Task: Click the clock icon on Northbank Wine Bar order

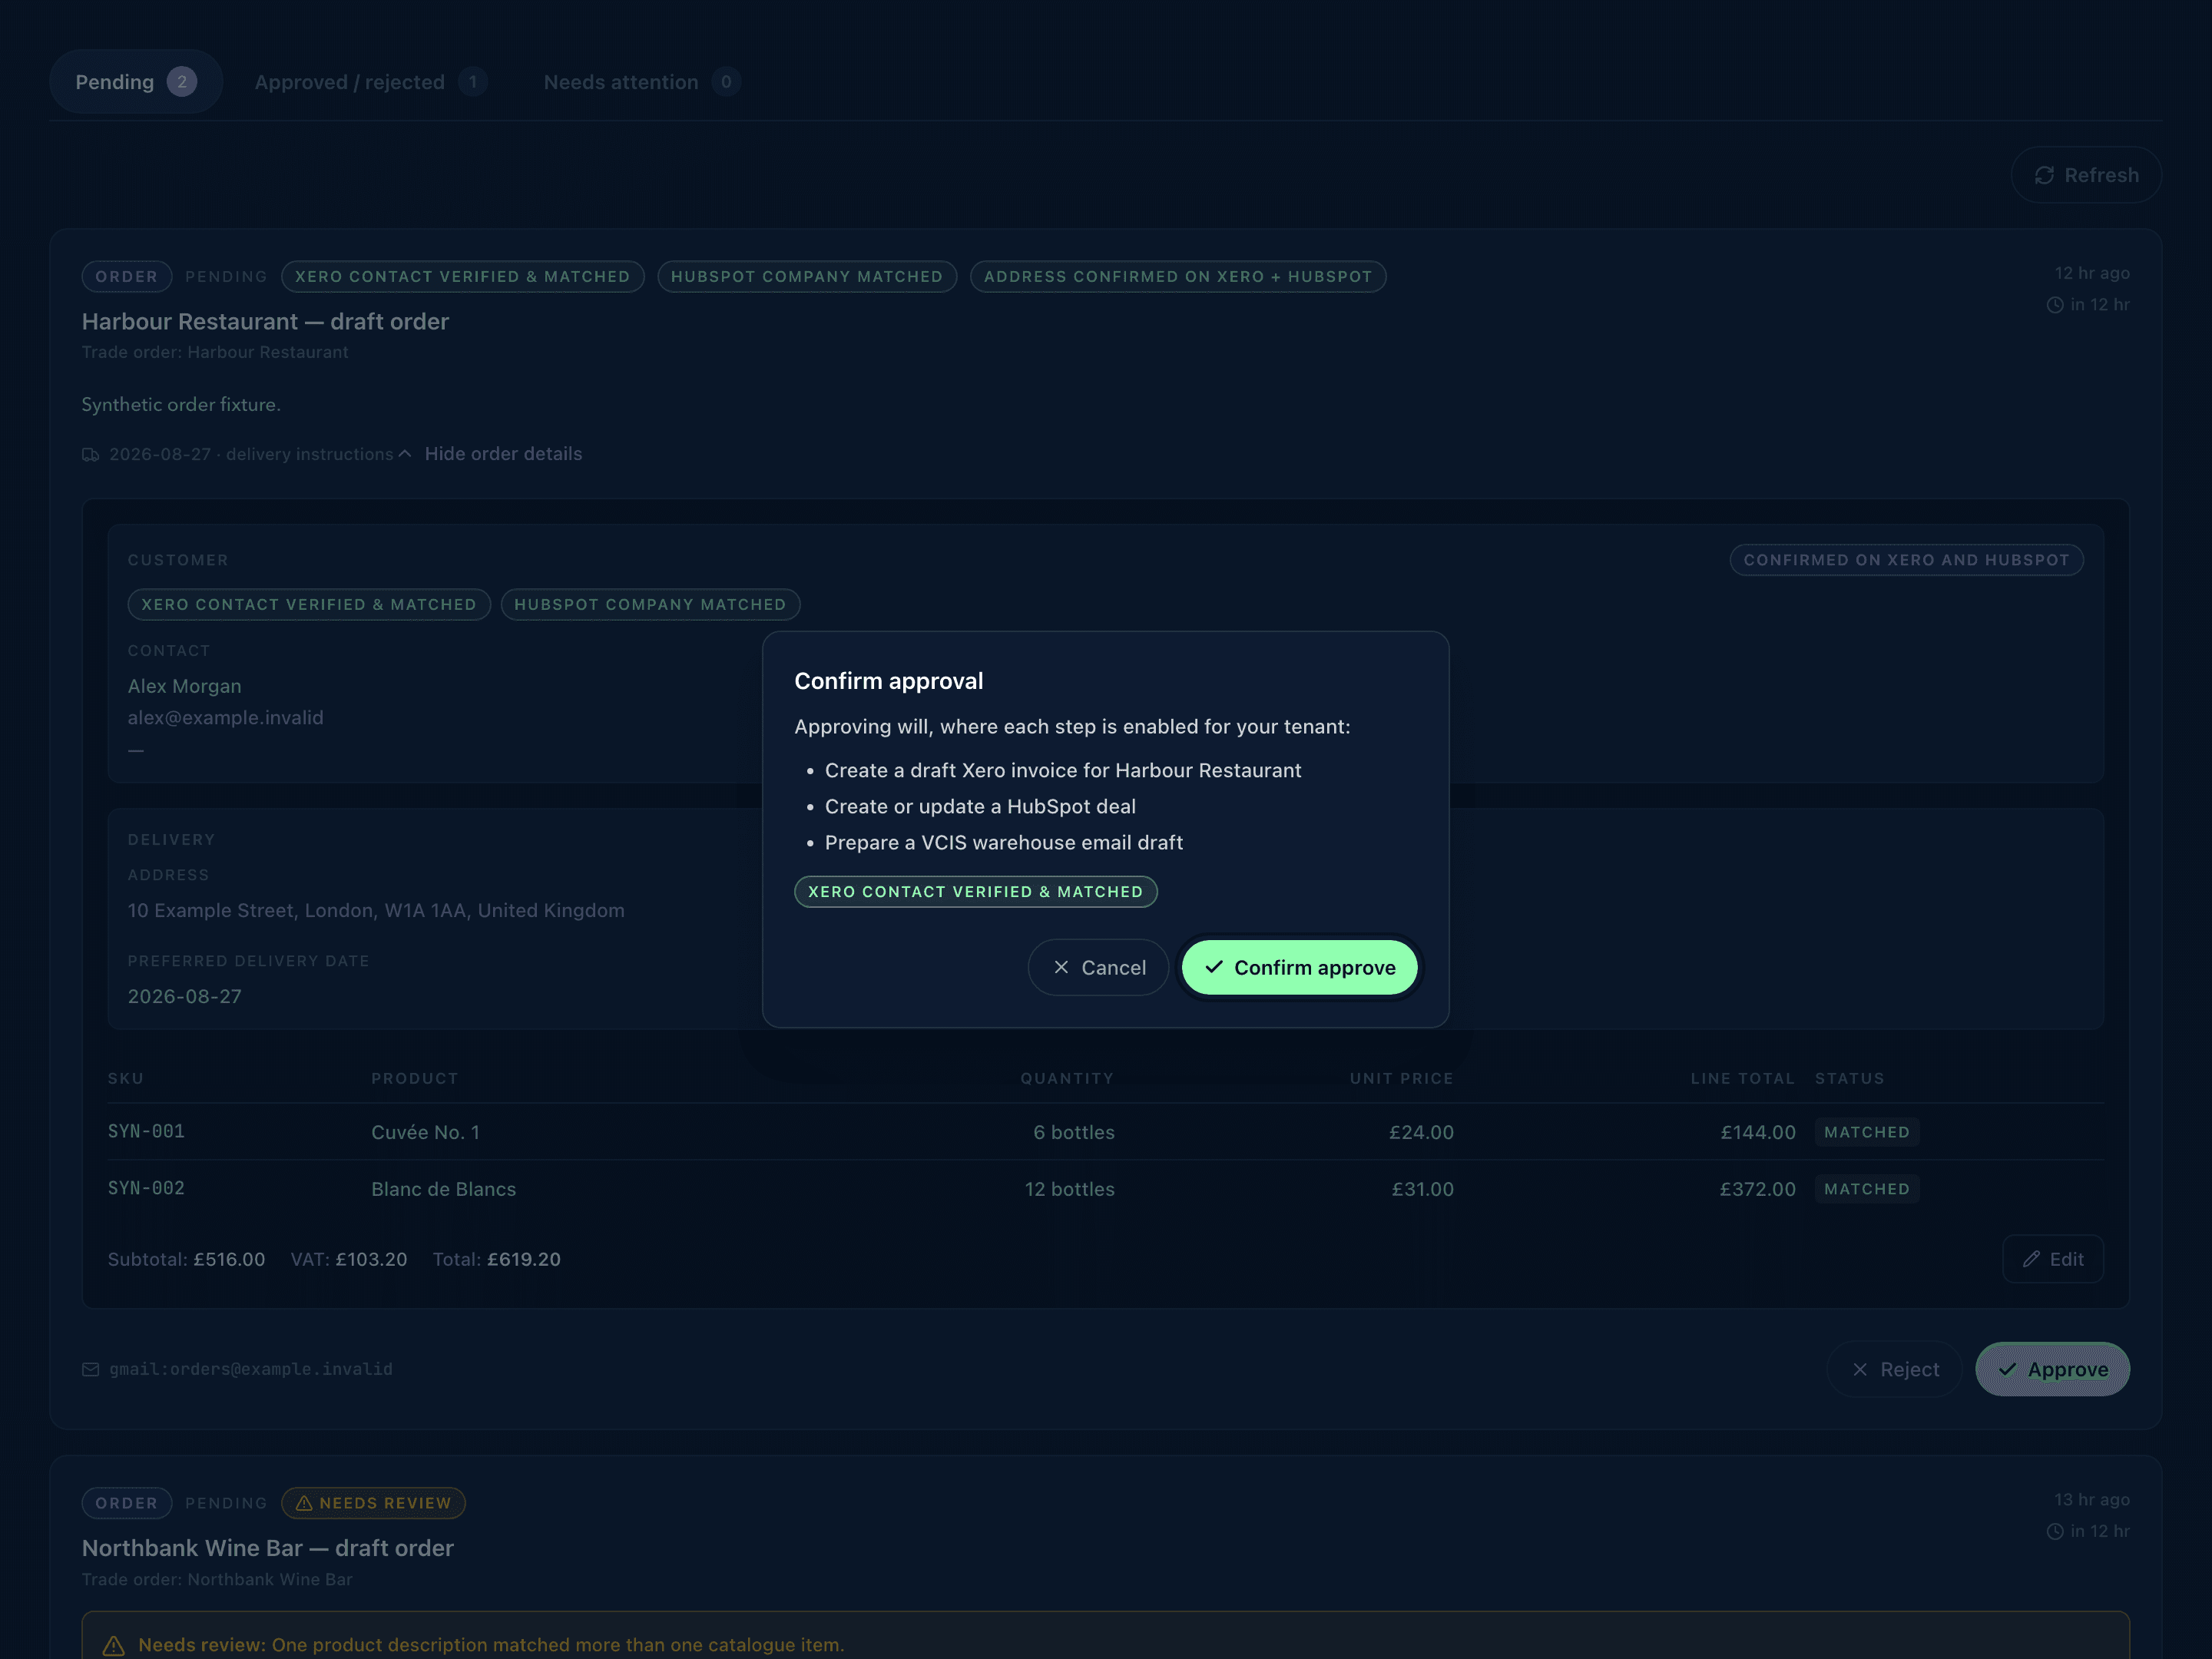Action: pos(2054,1532)
